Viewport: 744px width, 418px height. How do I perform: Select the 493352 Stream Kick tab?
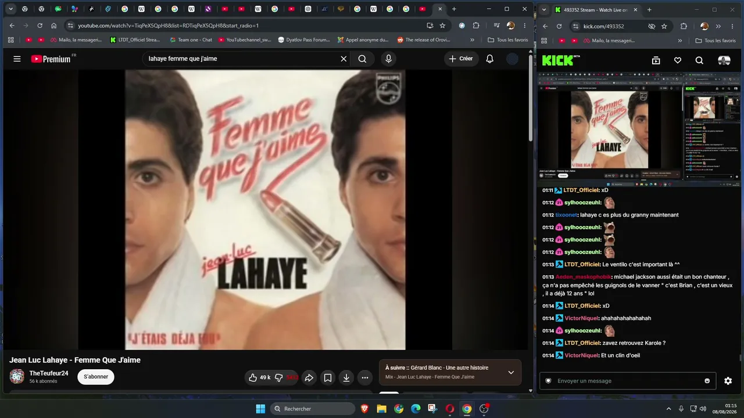point(596,10)
